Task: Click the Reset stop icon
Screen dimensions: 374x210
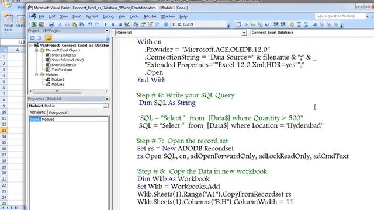Action: click(x=120, y=24)
